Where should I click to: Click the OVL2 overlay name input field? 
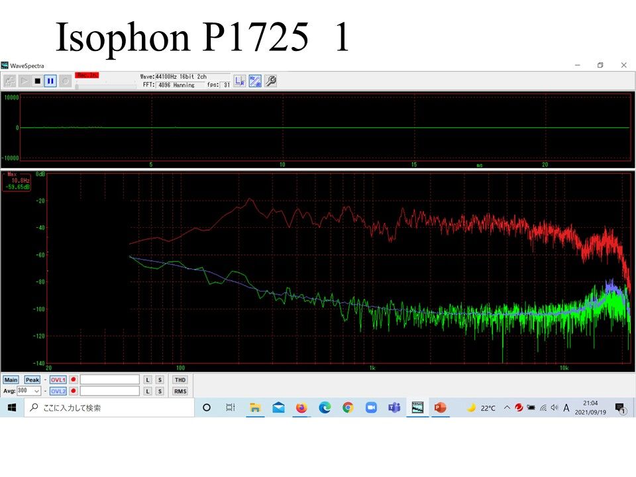[109, 391]
